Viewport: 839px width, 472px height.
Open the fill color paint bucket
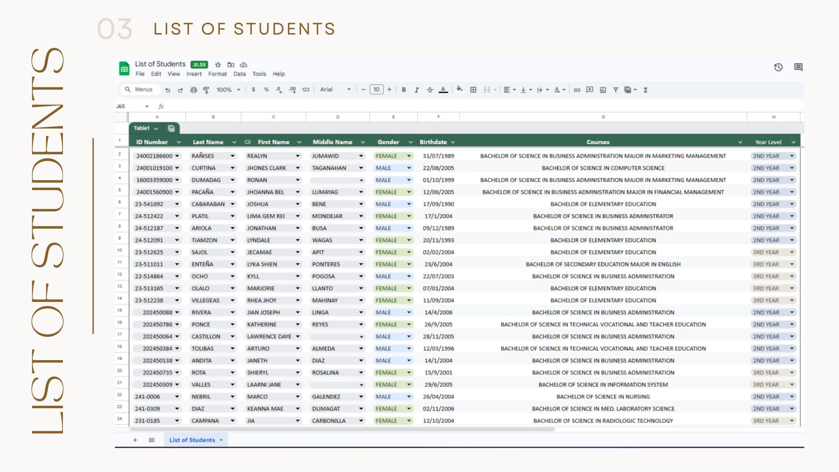pos(459,90)
